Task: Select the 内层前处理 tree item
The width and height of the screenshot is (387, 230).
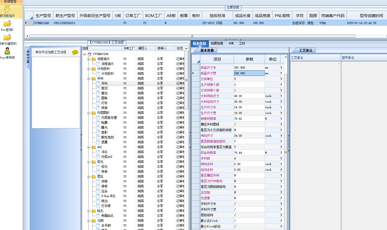Action: coord(109,118)
